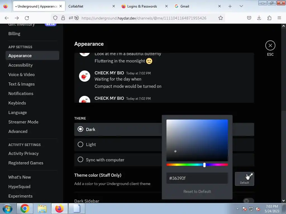286x214 pixels.
Task: Click the page scrollbar down arrow
Action: (x=283, y=201)
